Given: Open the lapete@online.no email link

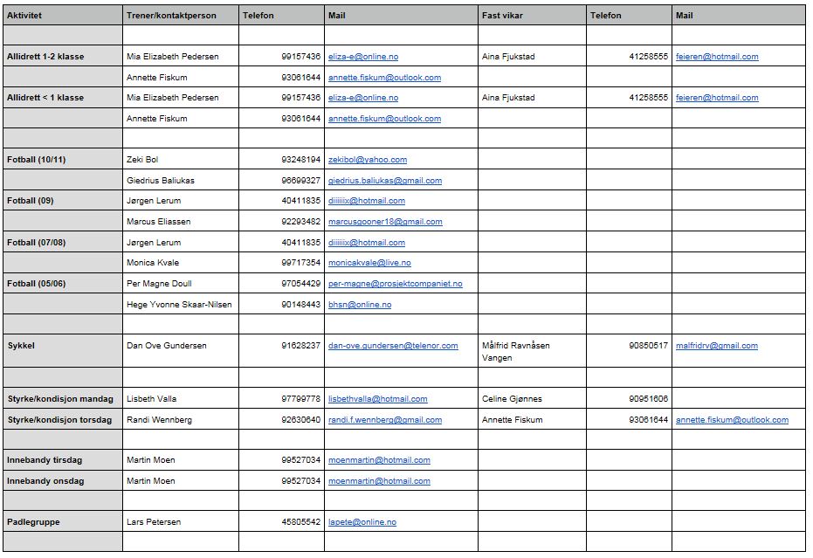Looking at the screenshot, I should (362, 521).
